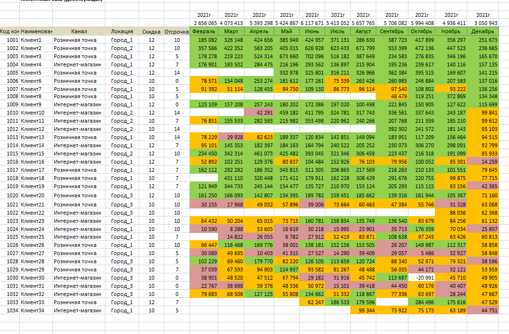Screen dimensions: 509x334
Task: Click Розничная точка in the Клиент33 row
Action: (x=79, y=302)
